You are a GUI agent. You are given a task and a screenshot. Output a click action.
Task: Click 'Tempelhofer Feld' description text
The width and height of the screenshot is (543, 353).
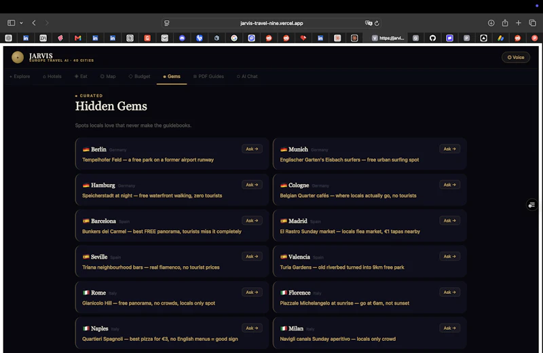tap(148, 160)
